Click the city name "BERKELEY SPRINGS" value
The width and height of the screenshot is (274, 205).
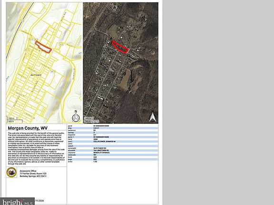point(101,153)
